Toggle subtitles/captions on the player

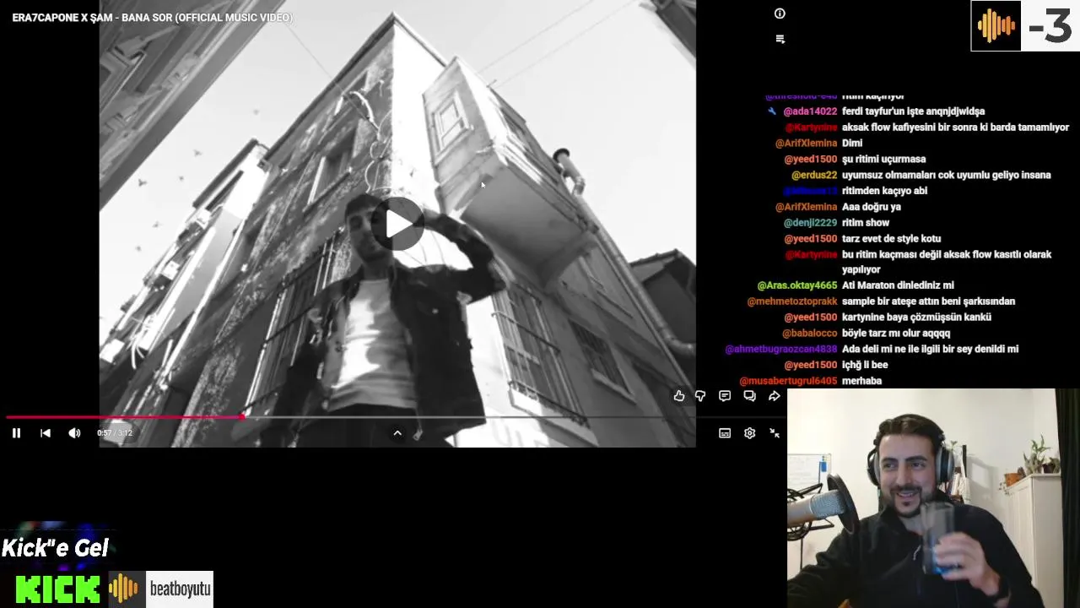[x=725, y=433]
